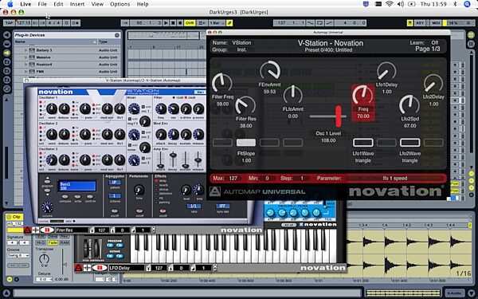Open the View menu

click(97, 4)
